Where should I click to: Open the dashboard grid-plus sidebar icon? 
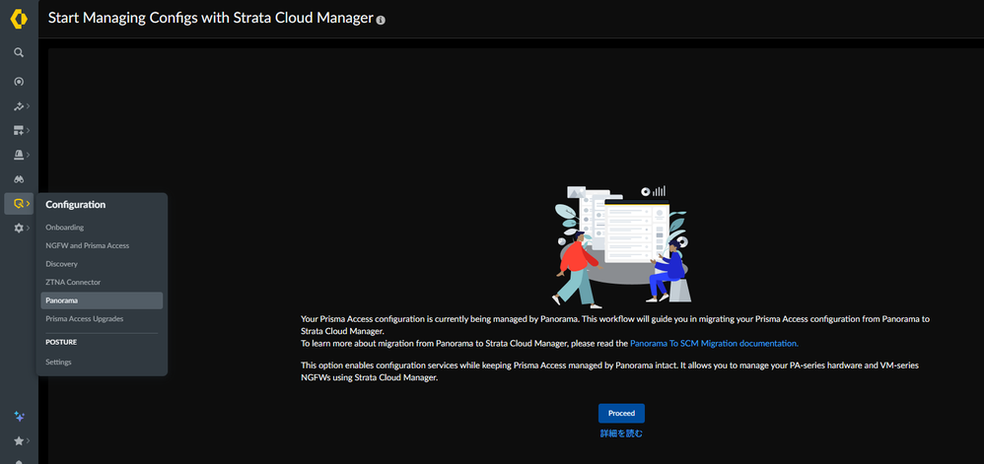pyautogui.click(x=19, y=130)
